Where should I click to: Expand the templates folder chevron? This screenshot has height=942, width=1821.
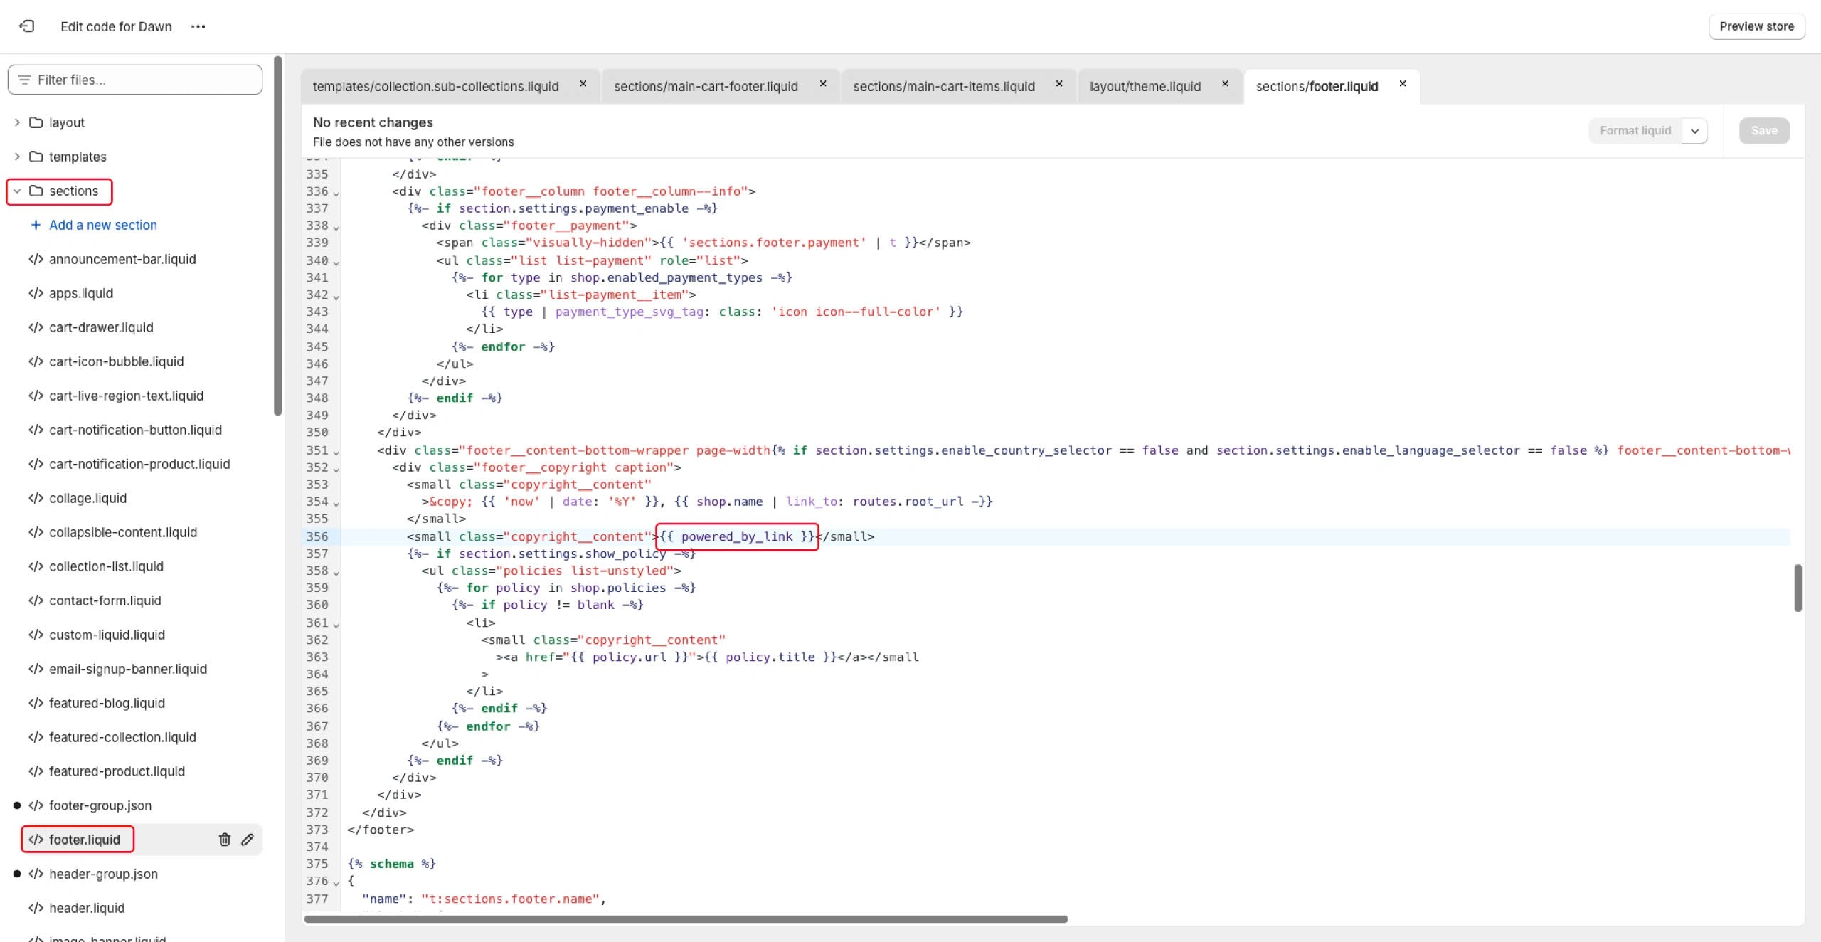coord(17,157)
